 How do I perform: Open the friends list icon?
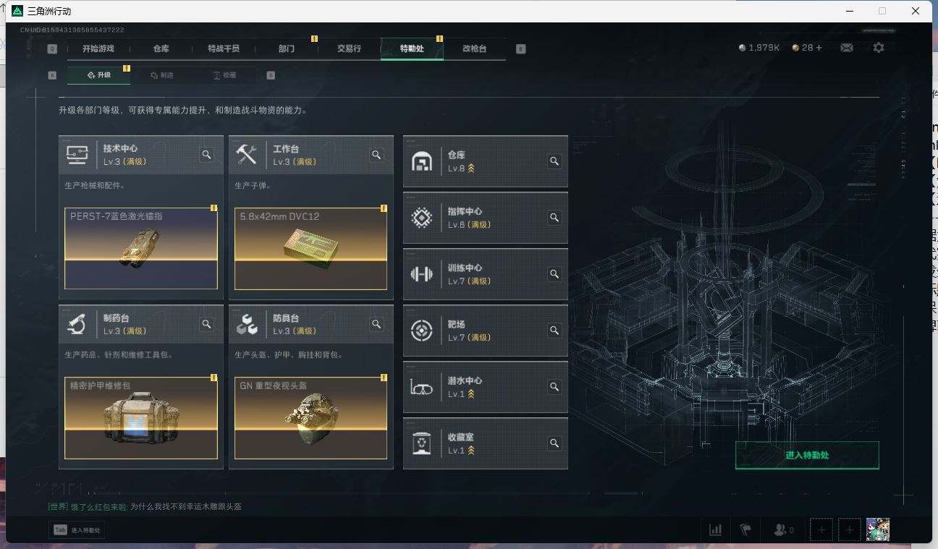point(783,529)
